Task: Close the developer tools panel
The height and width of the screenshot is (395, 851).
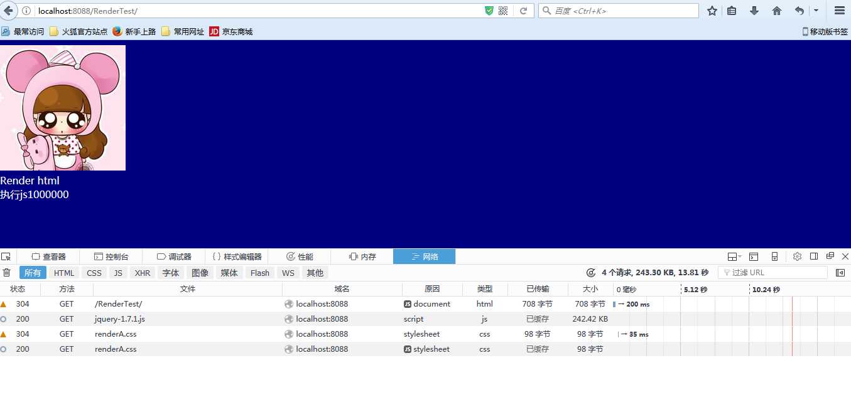Action: tap(845, 256)
